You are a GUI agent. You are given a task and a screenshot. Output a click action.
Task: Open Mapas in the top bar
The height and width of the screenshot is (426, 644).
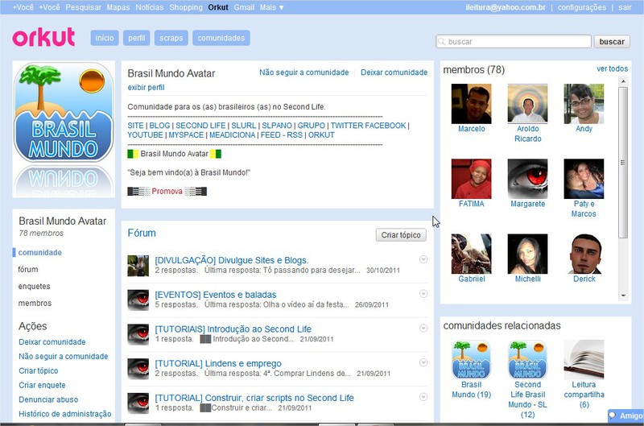point(118,7)
